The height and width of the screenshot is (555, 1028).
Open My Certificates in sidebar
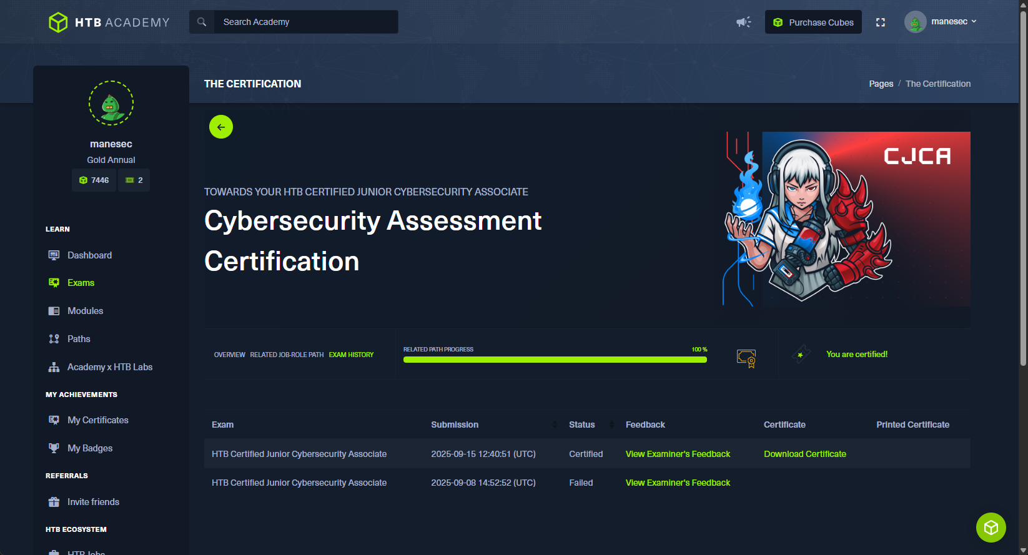click(97, 420)
